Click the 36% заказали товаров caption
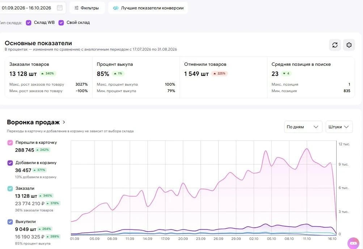This screenshot has height=249, width=363. [x=34, y=210]
